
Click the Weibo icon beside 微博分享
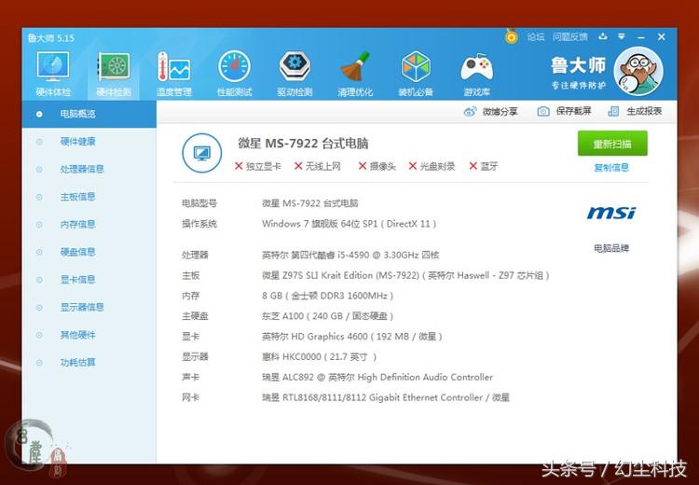[x=470, y=112]
